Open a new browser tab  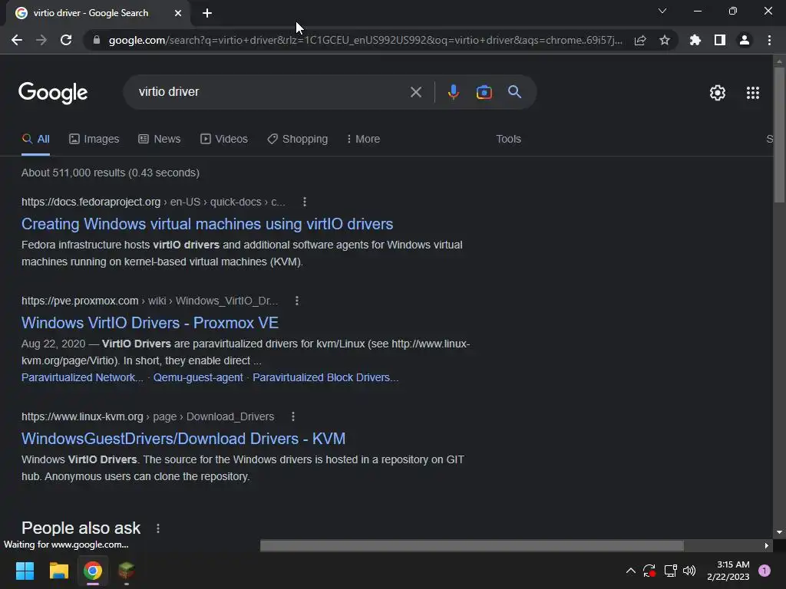coord(207,13)
